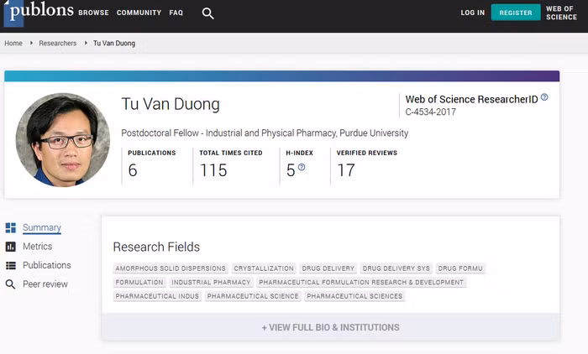
Task: Click Tu Van Duong's profile photo
Action: coord(63,139)
